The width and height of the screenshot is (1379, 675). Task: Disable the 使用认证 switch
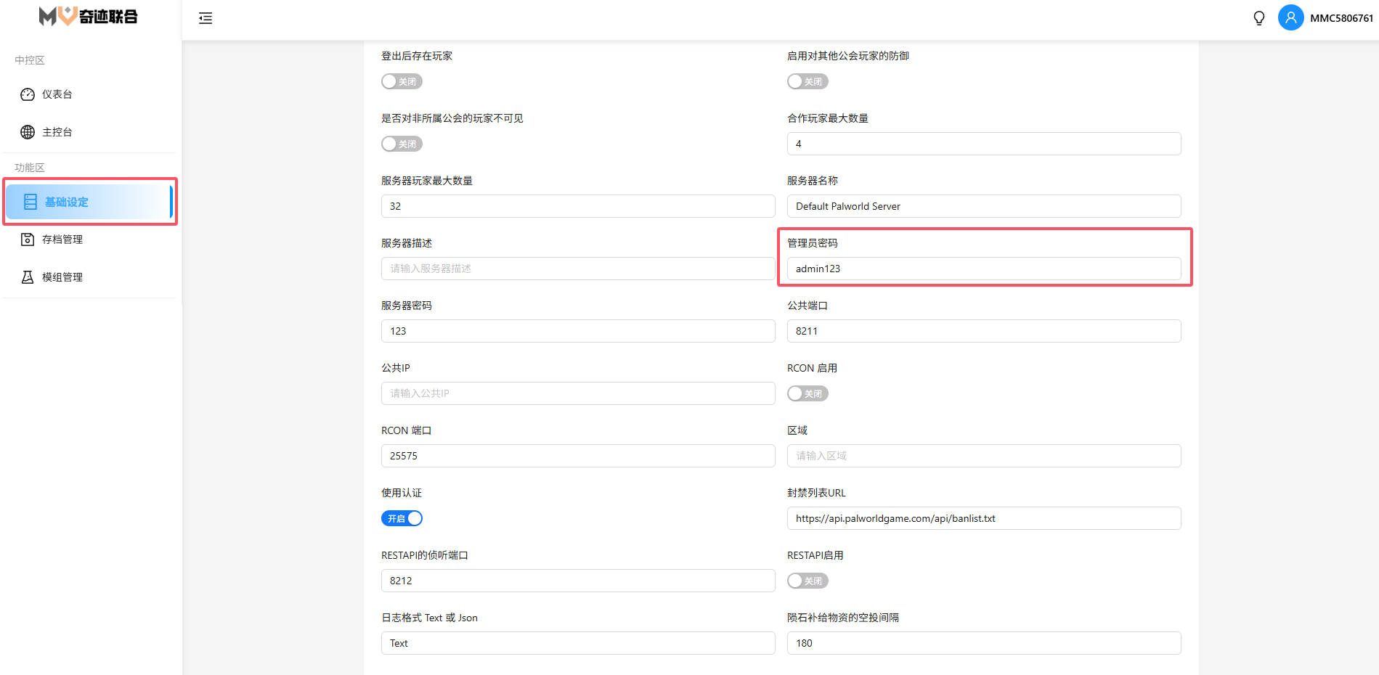(x=402, y=518)
